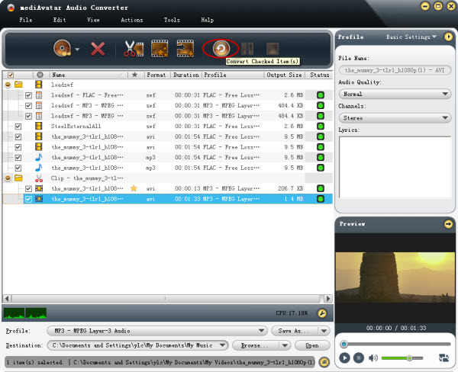Click the Profile panel expand arrow icon

tap(448, 37)
